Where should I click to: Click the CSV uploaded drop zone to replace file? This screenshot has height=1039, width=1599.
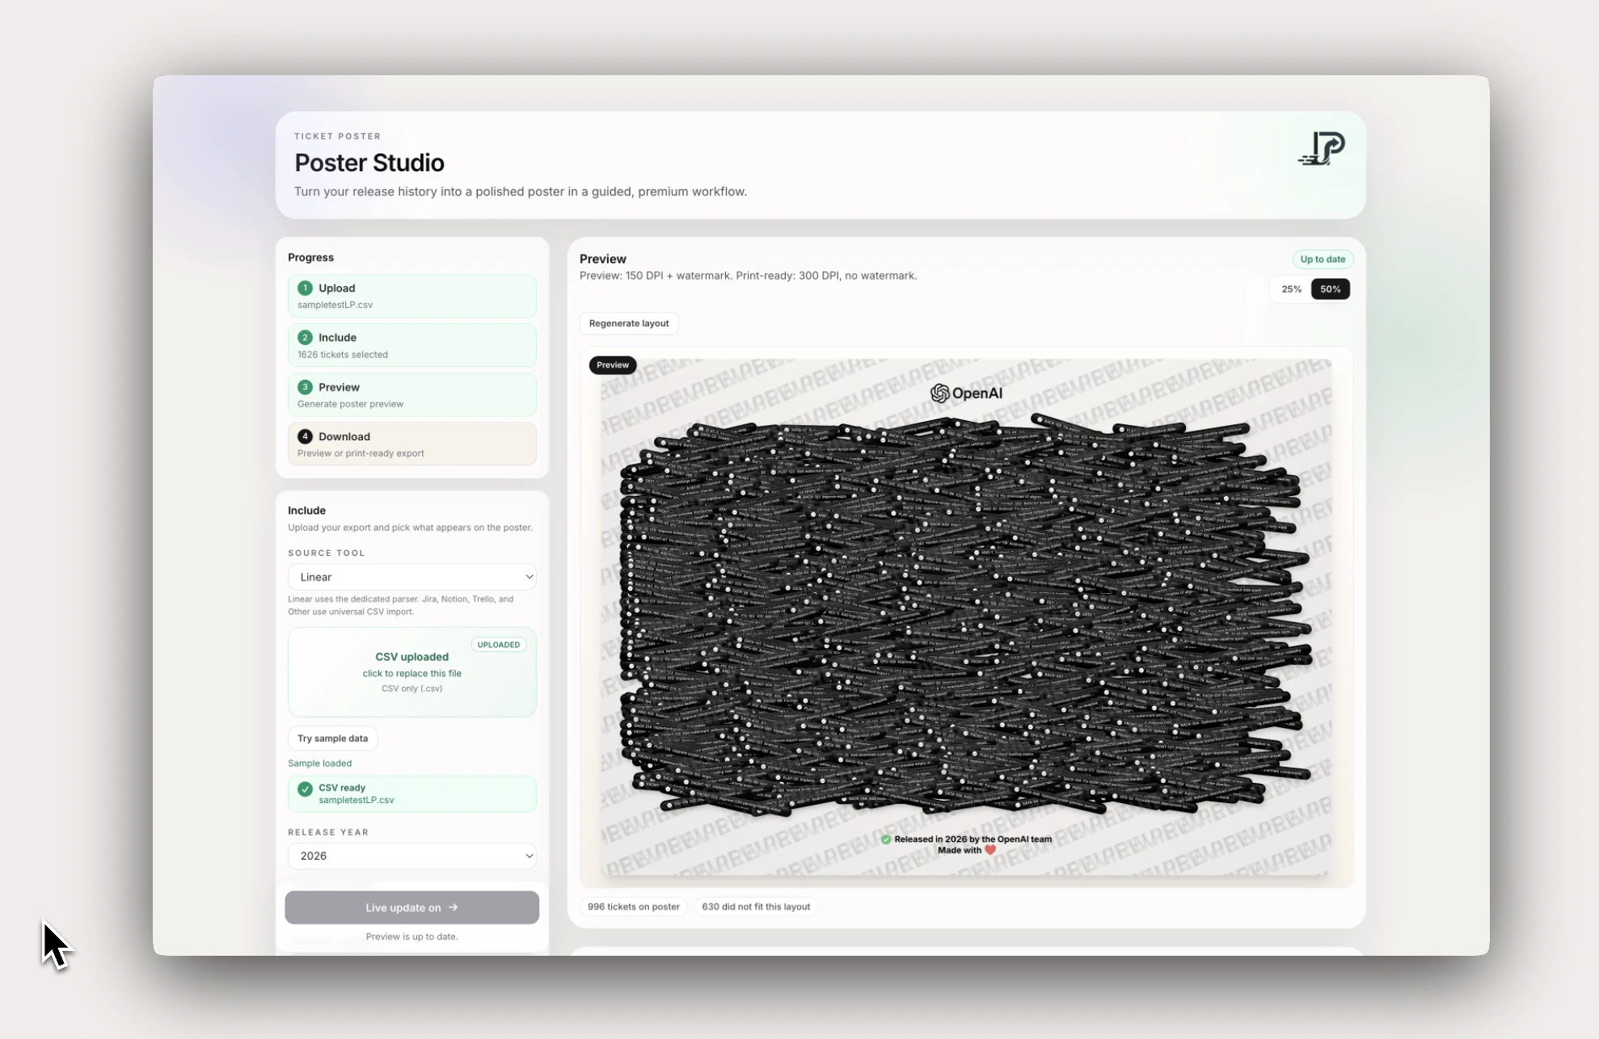[x=411, y=672]
